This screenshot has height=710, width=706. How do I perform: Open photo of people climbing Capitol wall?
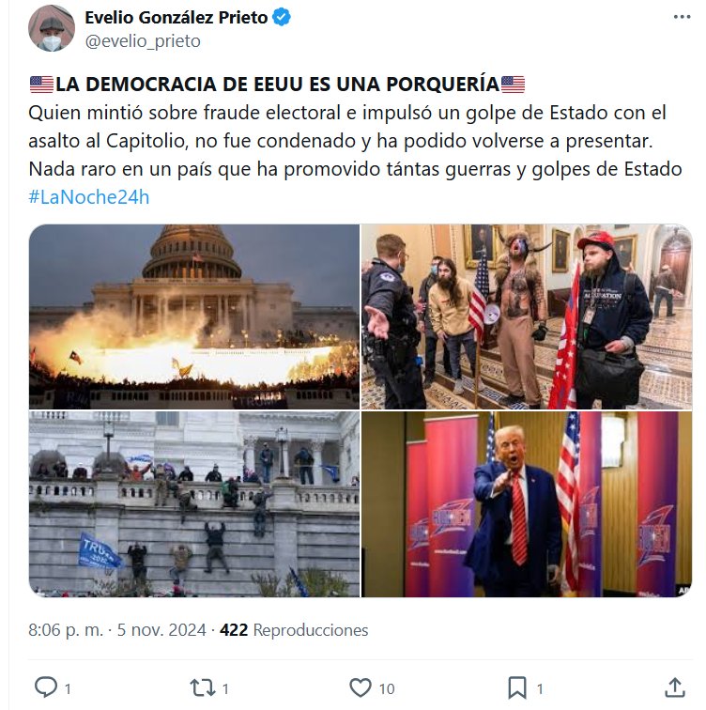(x=194, y=504)
